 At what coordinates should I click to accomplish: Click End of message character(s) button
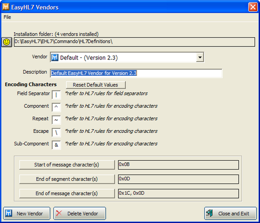click(x=67, y=193)
